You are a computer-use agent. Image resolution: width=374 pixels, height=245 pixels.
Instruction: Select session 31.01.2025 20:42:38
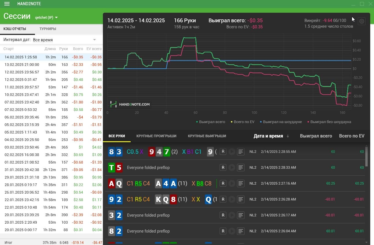[51, 170]
